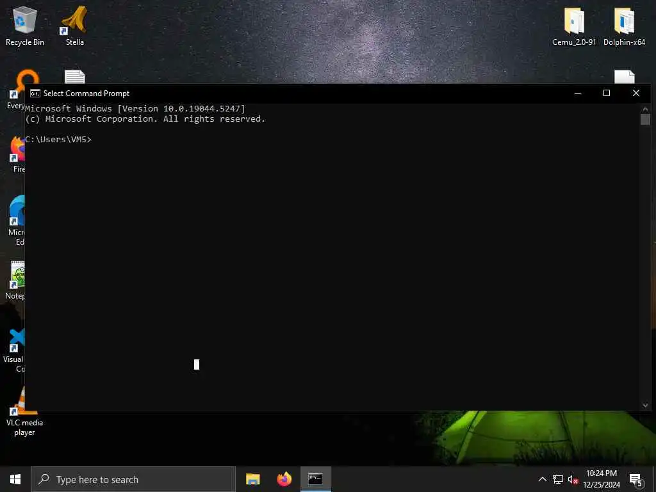This screenshot has height=492, width=656.
Task: Click the Type here to search box
Action: pyautogui.click(x=133, y=479)
